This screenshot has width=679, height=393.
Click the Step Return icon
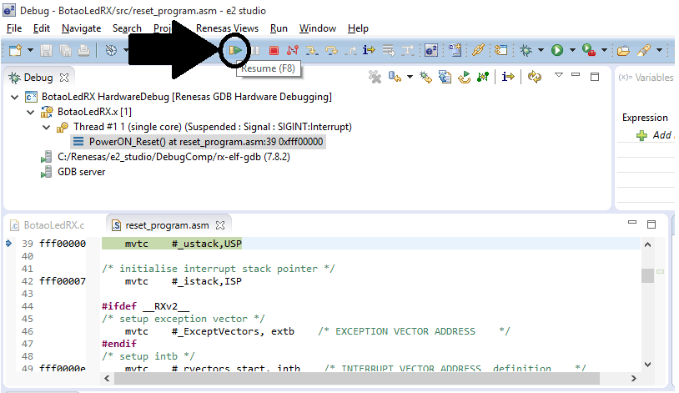point(350,51)
